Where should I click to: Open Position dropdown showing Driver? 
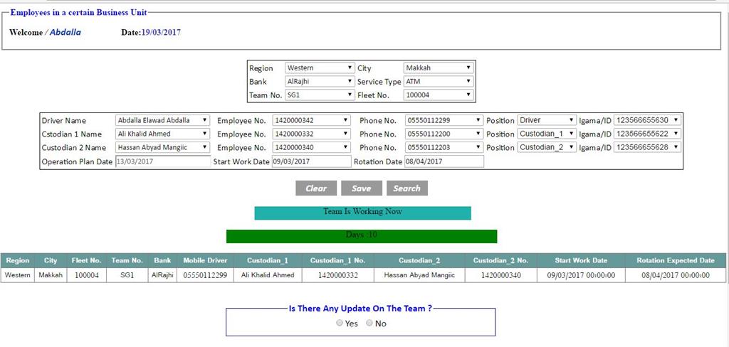[547, 120]
